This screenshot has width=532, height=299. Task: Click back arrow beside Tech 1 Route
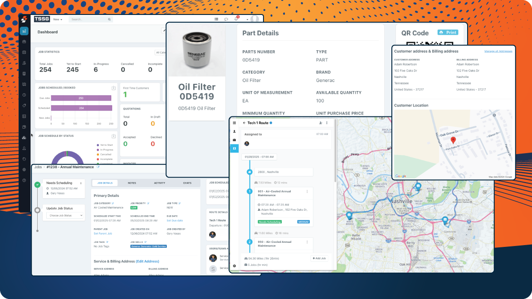244,123
